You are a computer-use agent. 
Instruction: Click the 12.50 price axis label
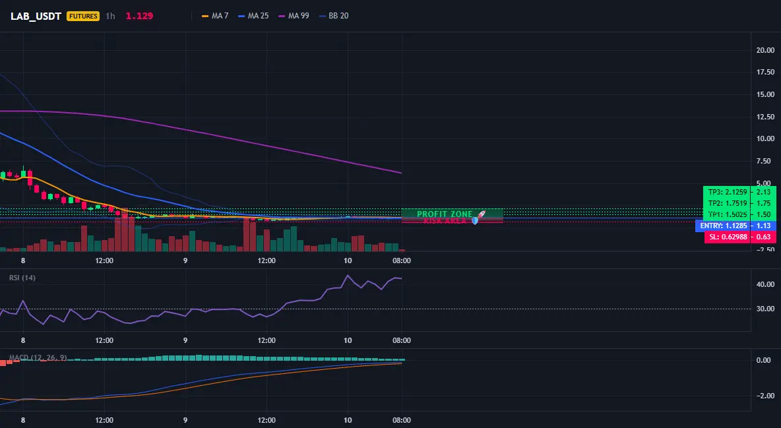pyautogui.click(x=765, y=117)
